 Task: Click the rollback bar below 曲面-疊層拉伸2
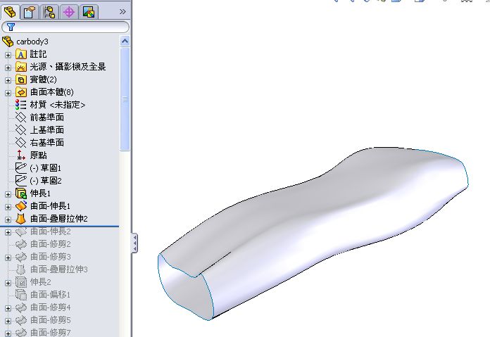59,226
